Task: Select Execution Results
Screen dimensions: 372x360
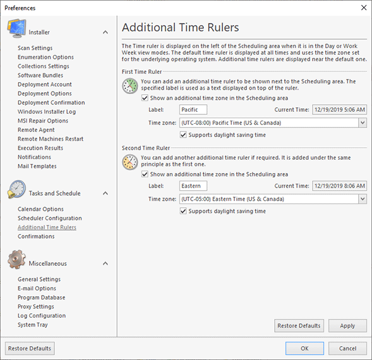Action: 40,148
